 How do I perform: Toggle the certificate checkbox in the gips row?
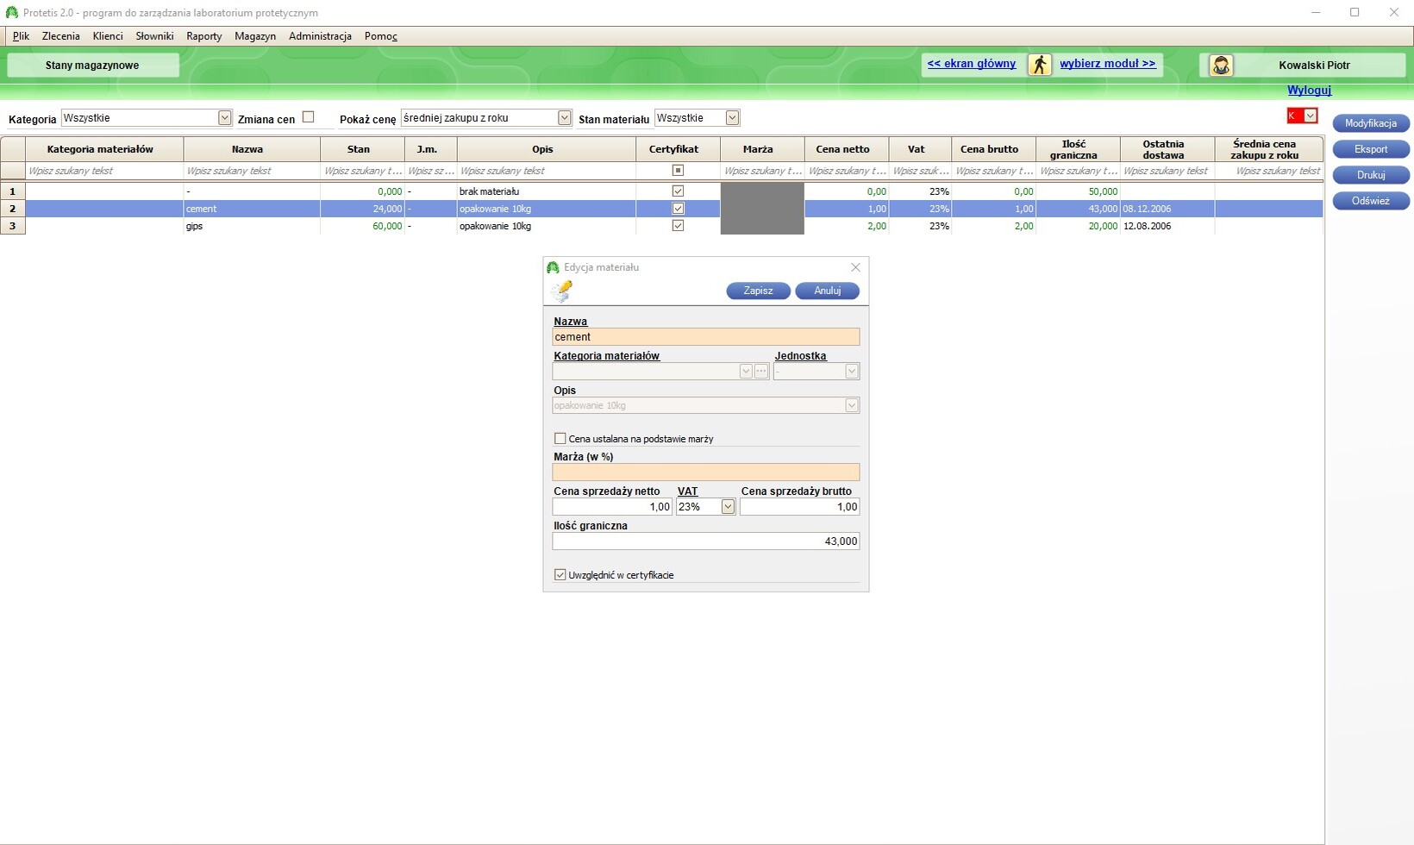tap(678, 226)
